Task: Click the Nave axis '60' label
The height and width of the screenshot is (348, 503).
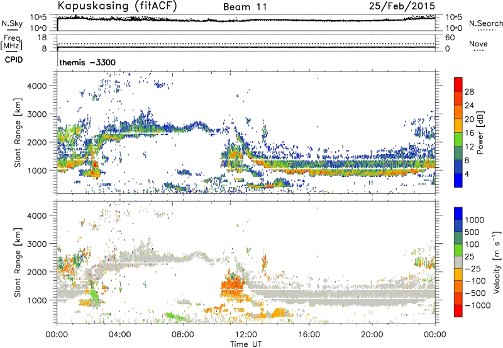Action: pos(450,38)
